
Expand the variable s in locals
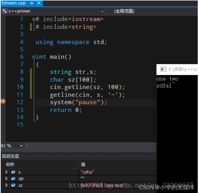(x=7, y=172)
